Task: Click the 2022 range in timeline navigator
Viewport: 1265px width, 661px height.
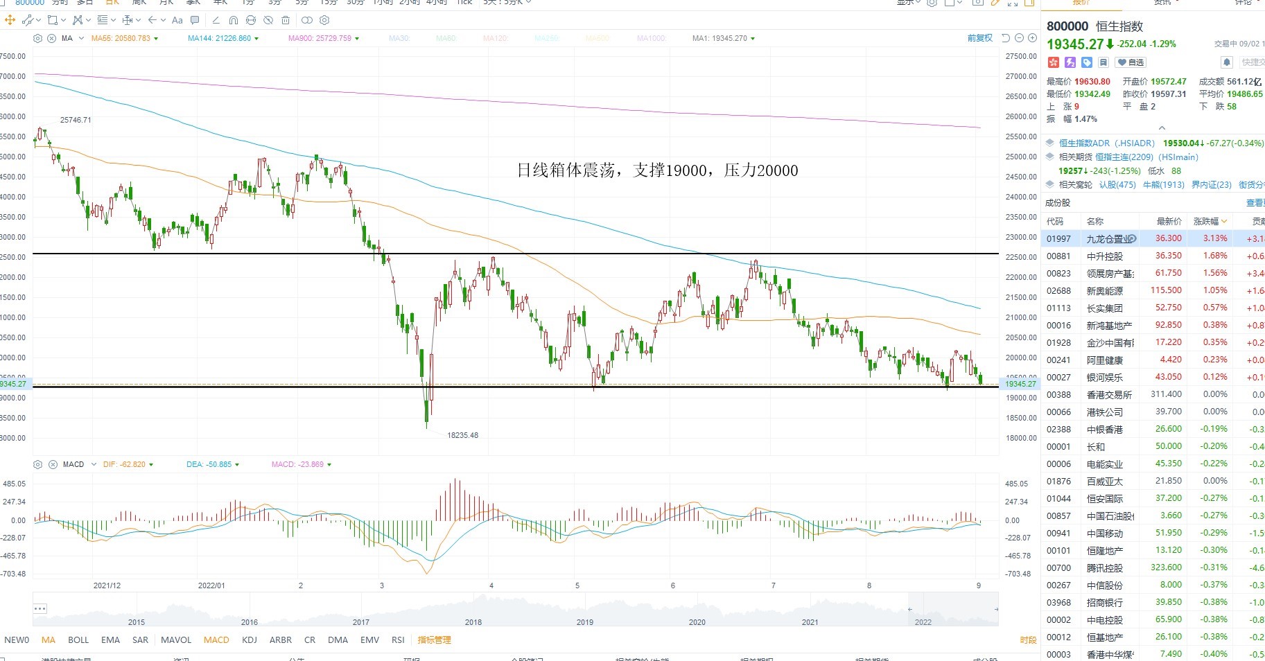Action: coord(923,622)
